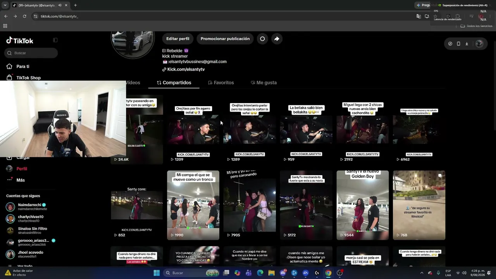The width and height of the screenshot is (496, 279).
Task: Go back with the browser back arrow
Action: point(6,16)
